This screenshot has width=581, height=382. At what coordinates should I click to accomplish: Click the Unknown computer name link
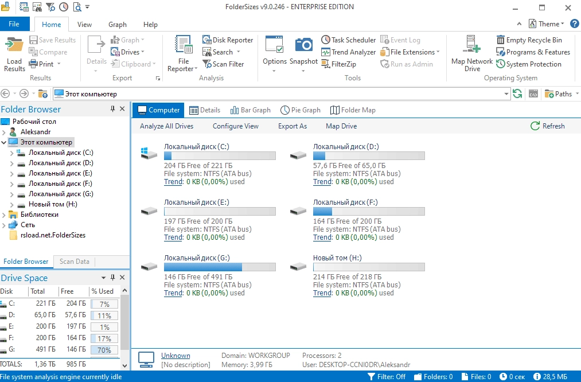(x=176, y=355)
